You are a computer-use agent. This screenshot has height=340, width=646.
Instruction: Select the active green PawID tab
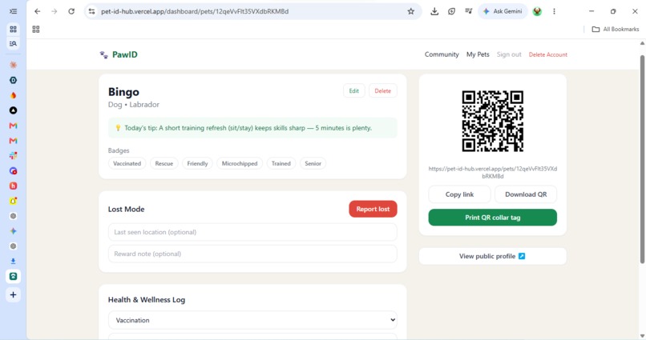[13, 276]
